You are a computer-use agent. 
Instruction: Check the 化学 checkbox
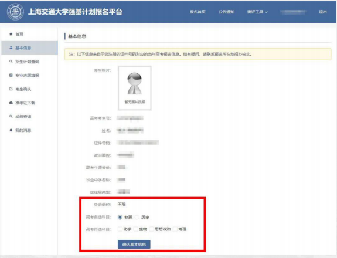click(120, 229)
